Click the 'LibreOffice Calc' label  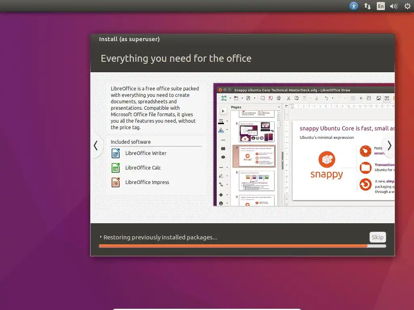click(x=143, y=168)
